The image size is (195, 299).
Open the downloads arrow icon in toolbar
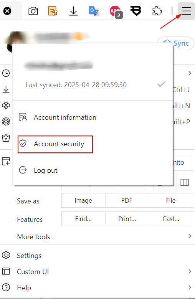coord(73,11)
